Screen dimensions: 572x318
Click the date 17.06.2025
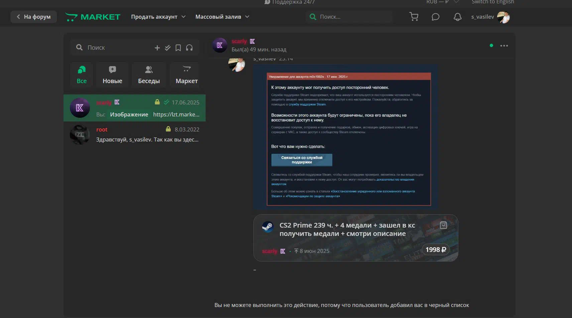coord(186,102)
